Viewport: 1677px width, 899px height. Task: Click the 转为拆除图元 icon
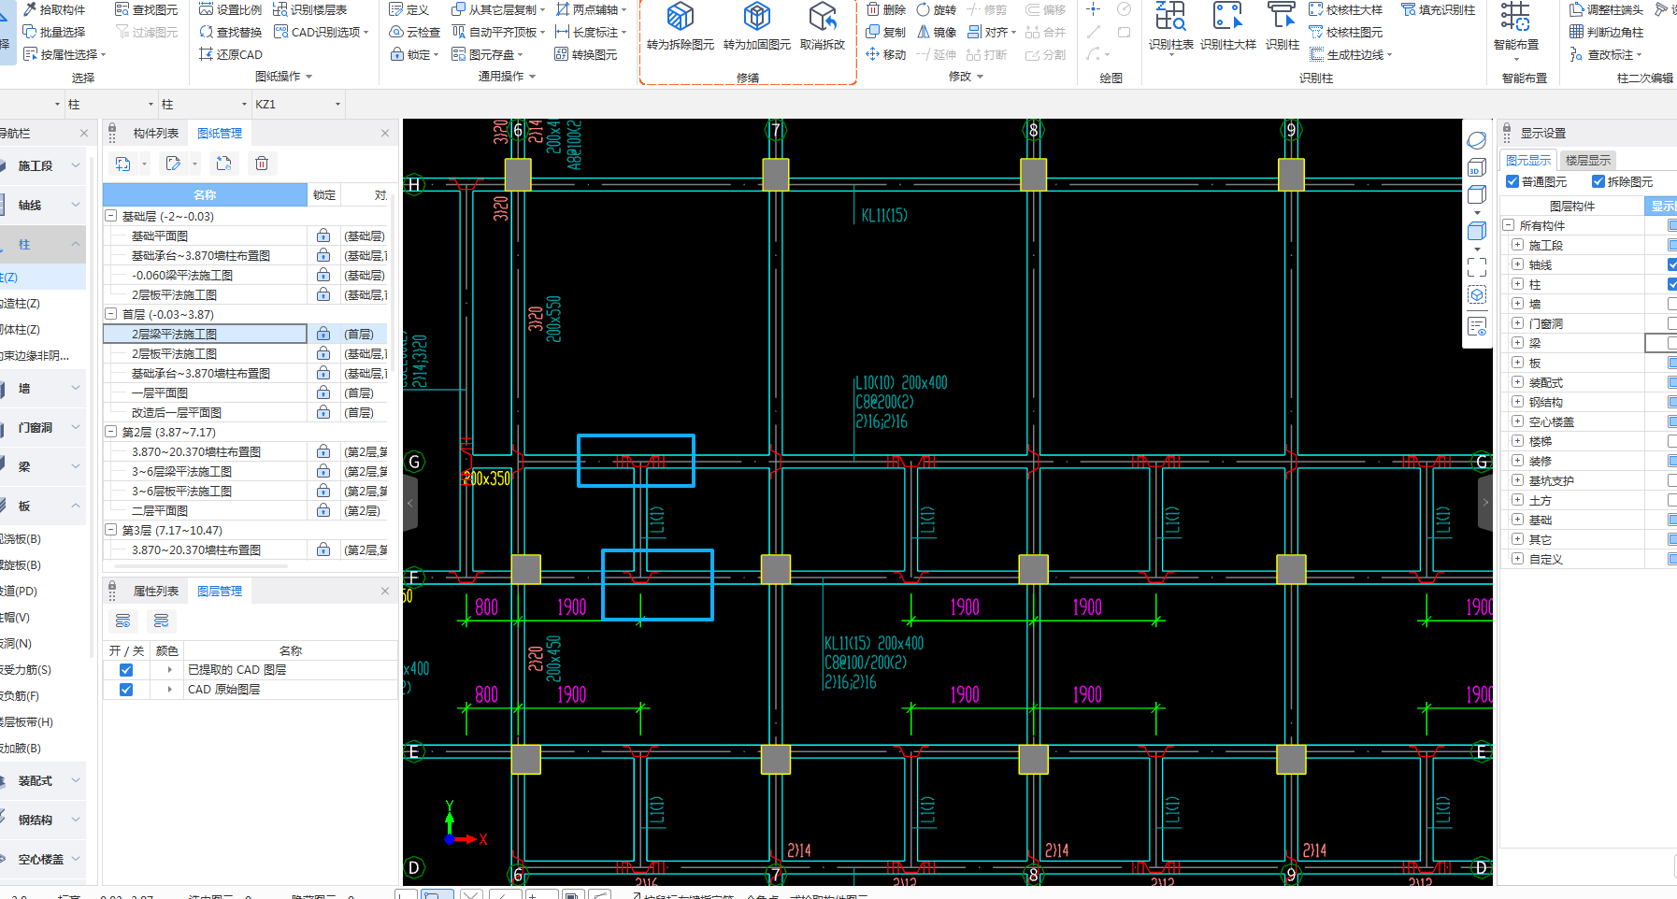point(680,17)
